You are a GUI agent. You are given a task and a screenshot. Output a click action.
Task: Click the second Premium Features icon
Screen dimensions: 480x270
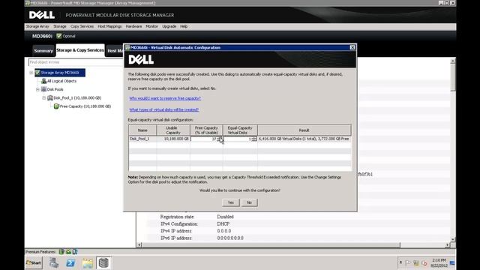[68, 252]
